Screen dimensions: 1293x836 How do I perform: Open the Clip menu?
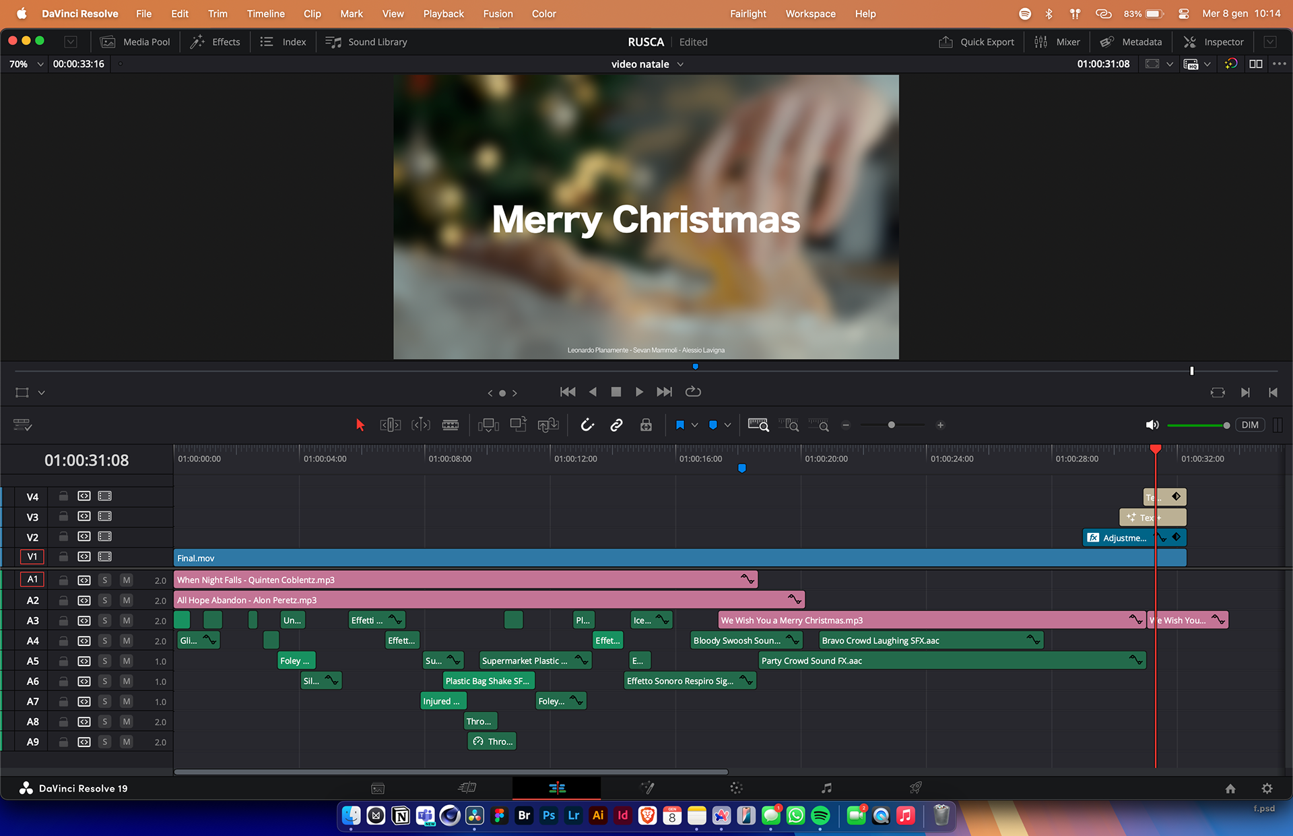tap(312, 13)
